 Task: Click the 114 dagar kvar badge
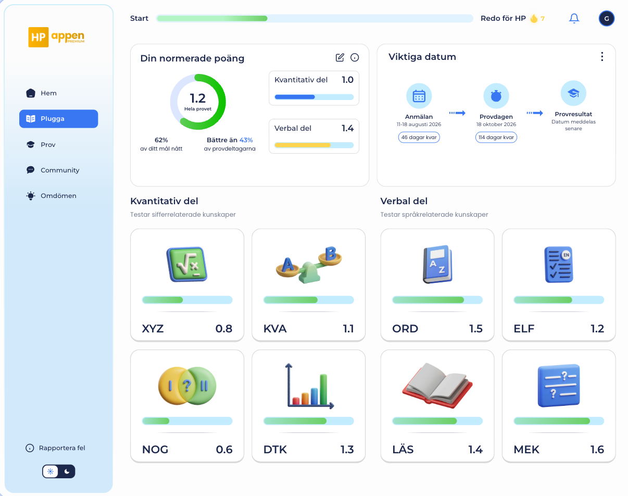pos(496,138)
